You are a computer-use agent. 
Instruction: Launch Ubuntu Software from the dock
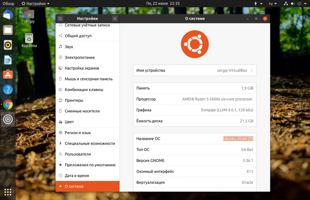[x=8, y=74]
